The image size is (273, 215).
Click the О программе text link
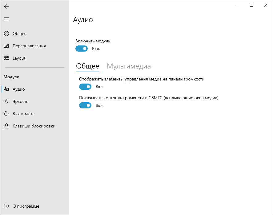(x=26, y=206)
